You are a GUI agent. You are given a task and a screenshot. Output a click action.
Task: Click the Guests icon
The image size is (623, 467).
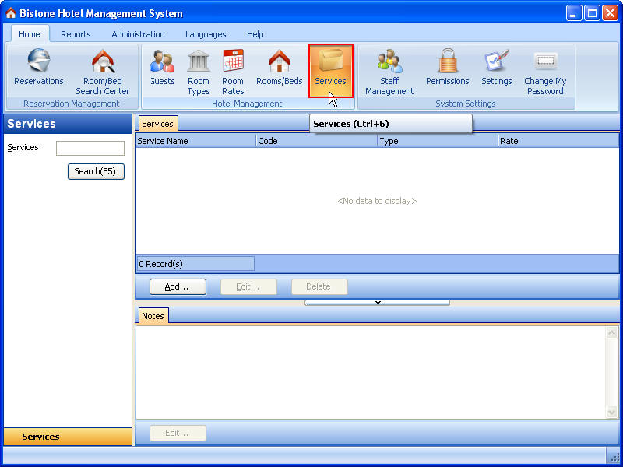pyautogui.click(x=162, y=68)
